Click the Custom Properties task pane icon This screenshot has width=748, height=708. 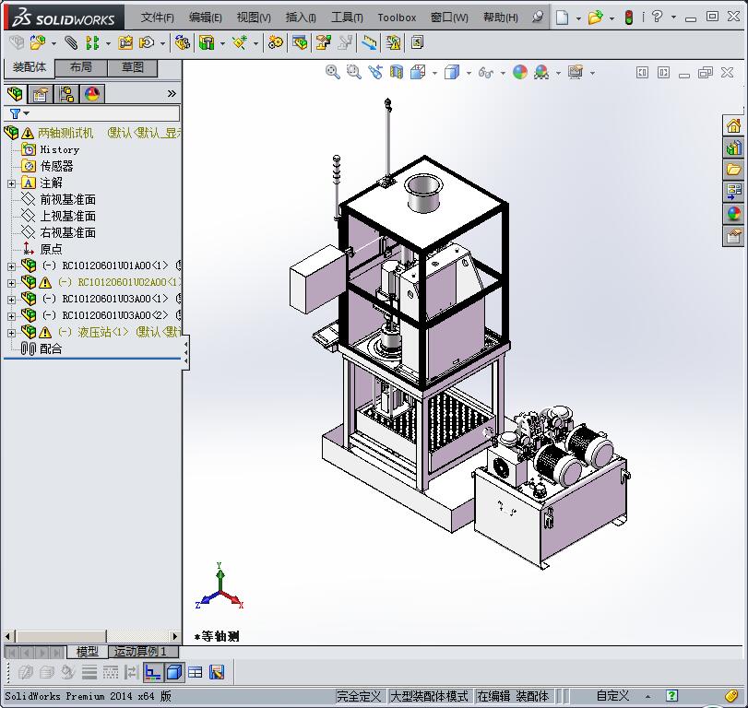pos(733,236)
